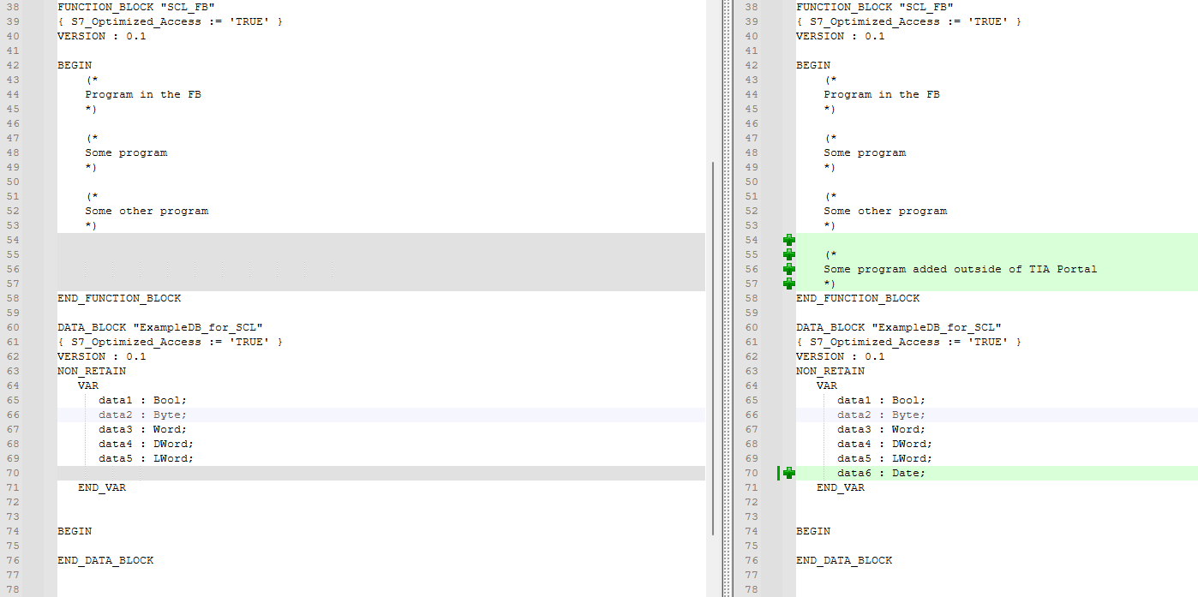This screenshot has height=597, width=1198.
Task: Click the green plus marker on line 55
Action: pyautogui.click(x=788, y=255)
